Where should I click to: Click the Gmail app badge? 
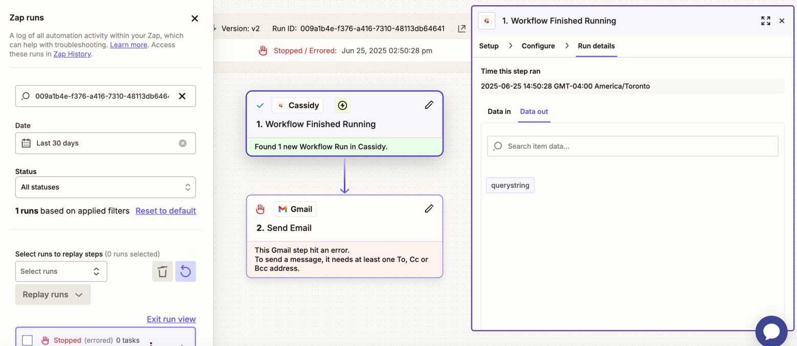click(295, 209)
